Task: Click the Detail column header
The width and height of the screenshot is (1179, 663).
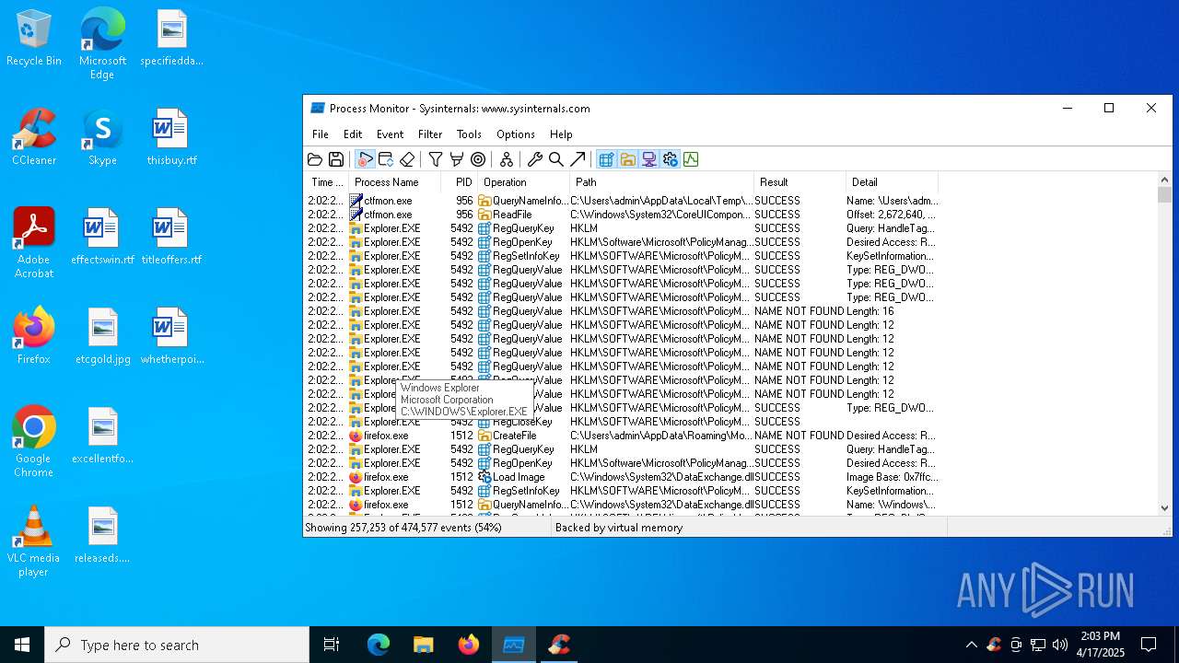Action: tap(893, 182)
